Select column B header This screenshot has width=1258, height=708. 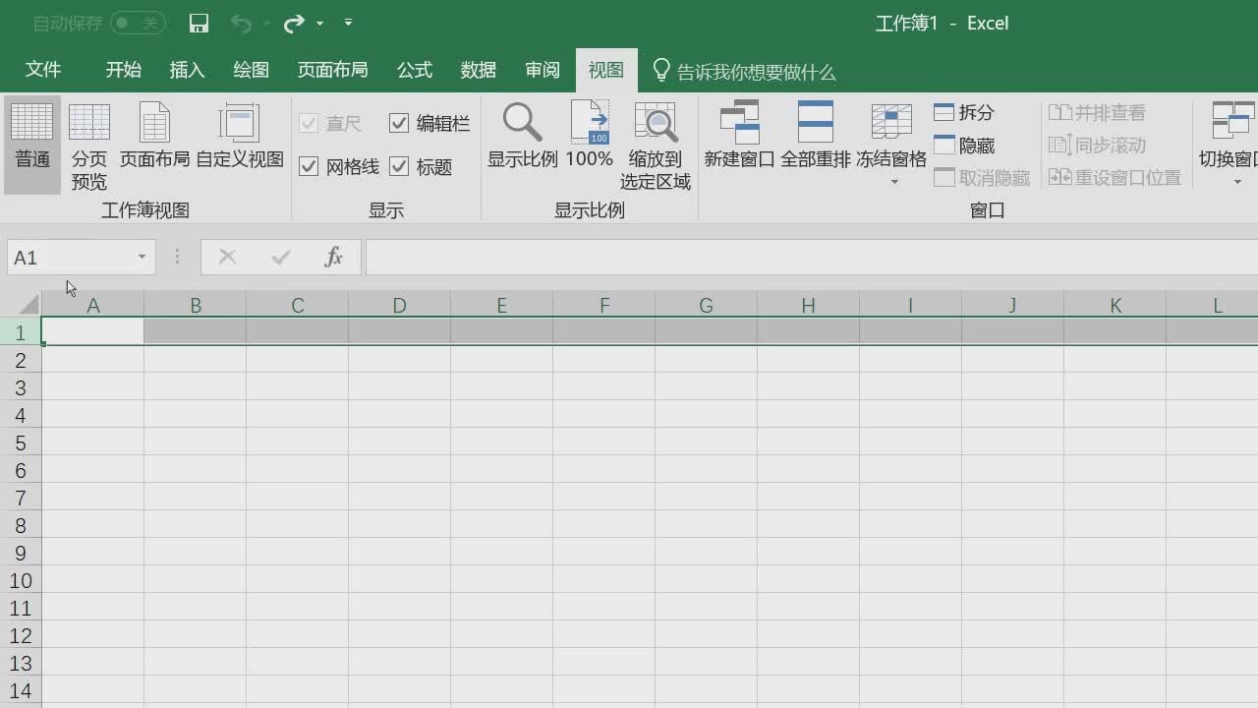point(195,306)
